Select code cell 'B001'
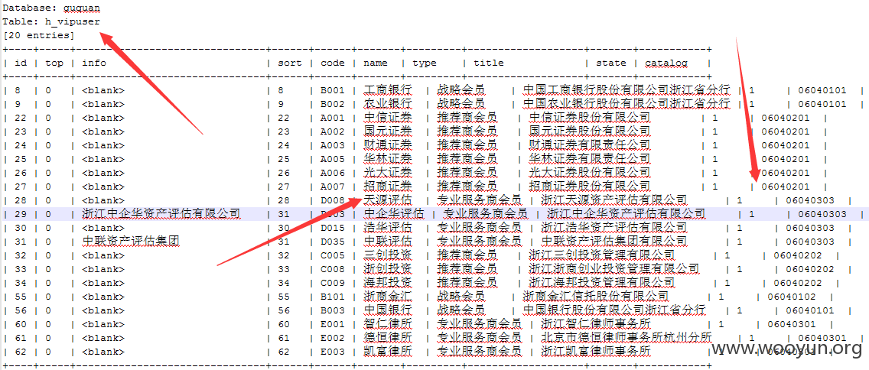869x370 pixels. (333, 90)
